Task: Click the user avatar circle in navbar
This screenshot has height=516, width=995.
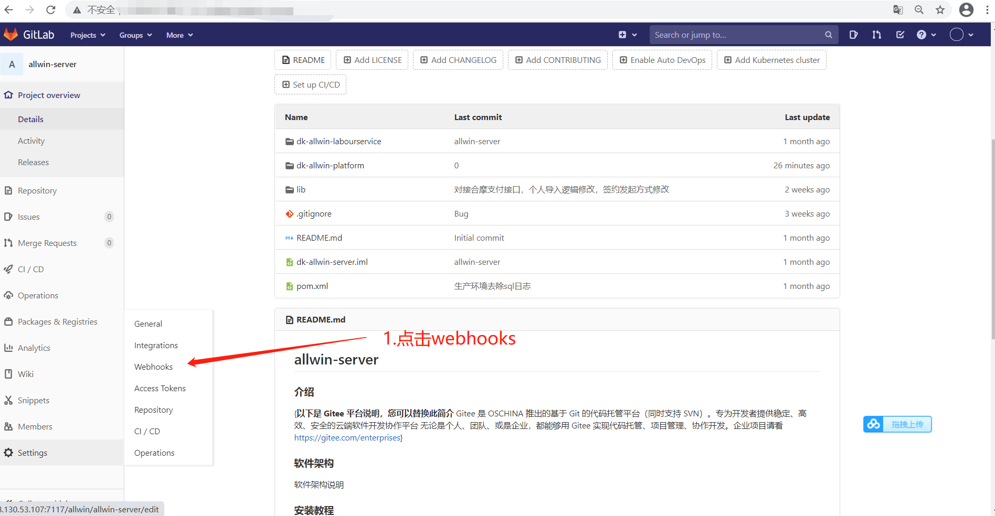Action: 957,35
